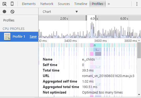Grab the right overview window handle

coord(96,18)
